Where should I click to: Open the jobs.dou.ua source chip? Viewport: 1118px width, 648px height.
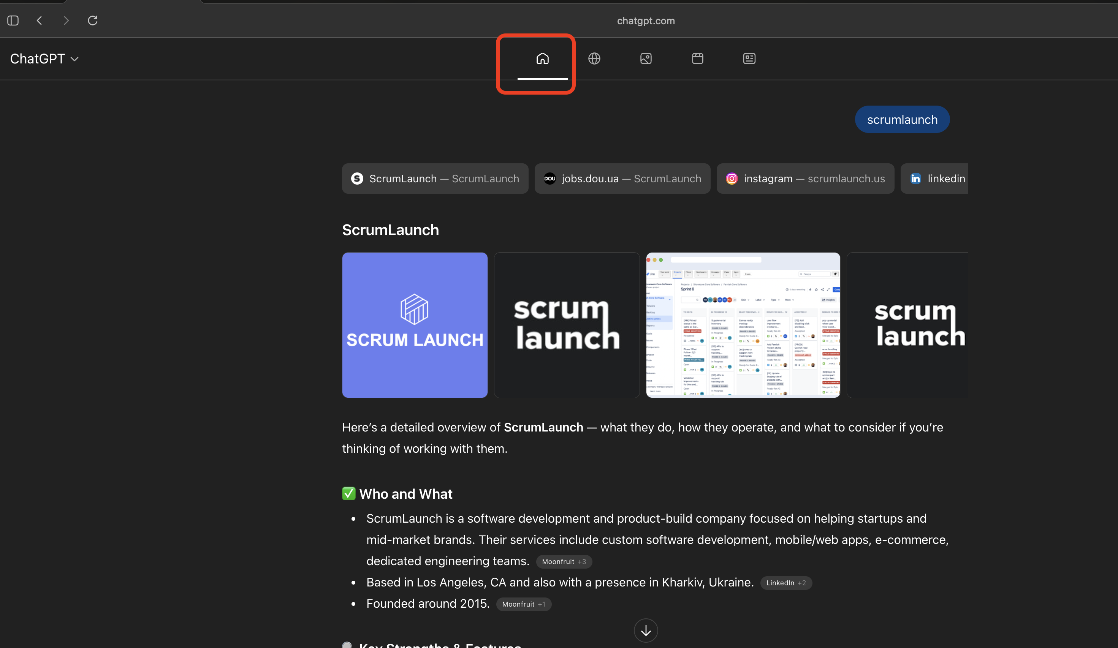622,178
